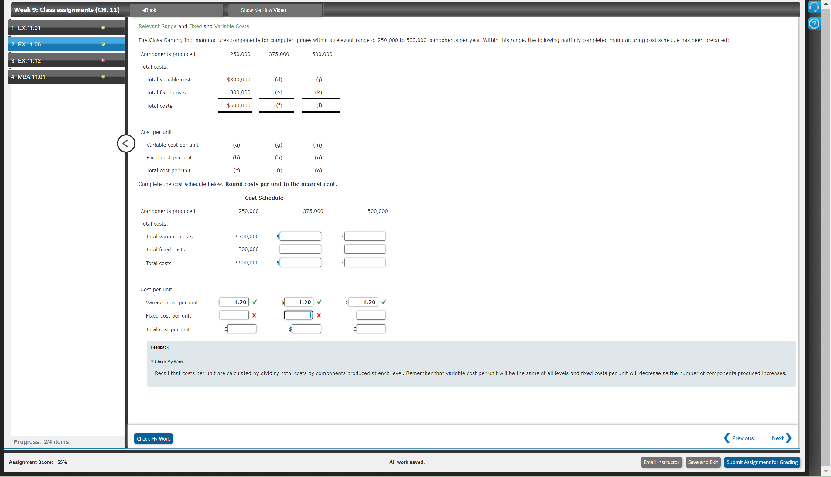
Task: Collapse the assignment sidebar with the chevron
Action: 126,143
